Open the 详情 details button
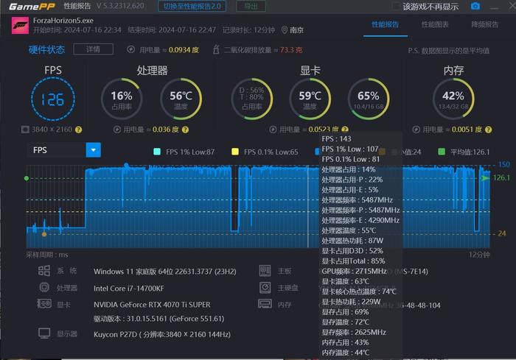Viewport: 516px width, 360px height. (x=93, y=49)
